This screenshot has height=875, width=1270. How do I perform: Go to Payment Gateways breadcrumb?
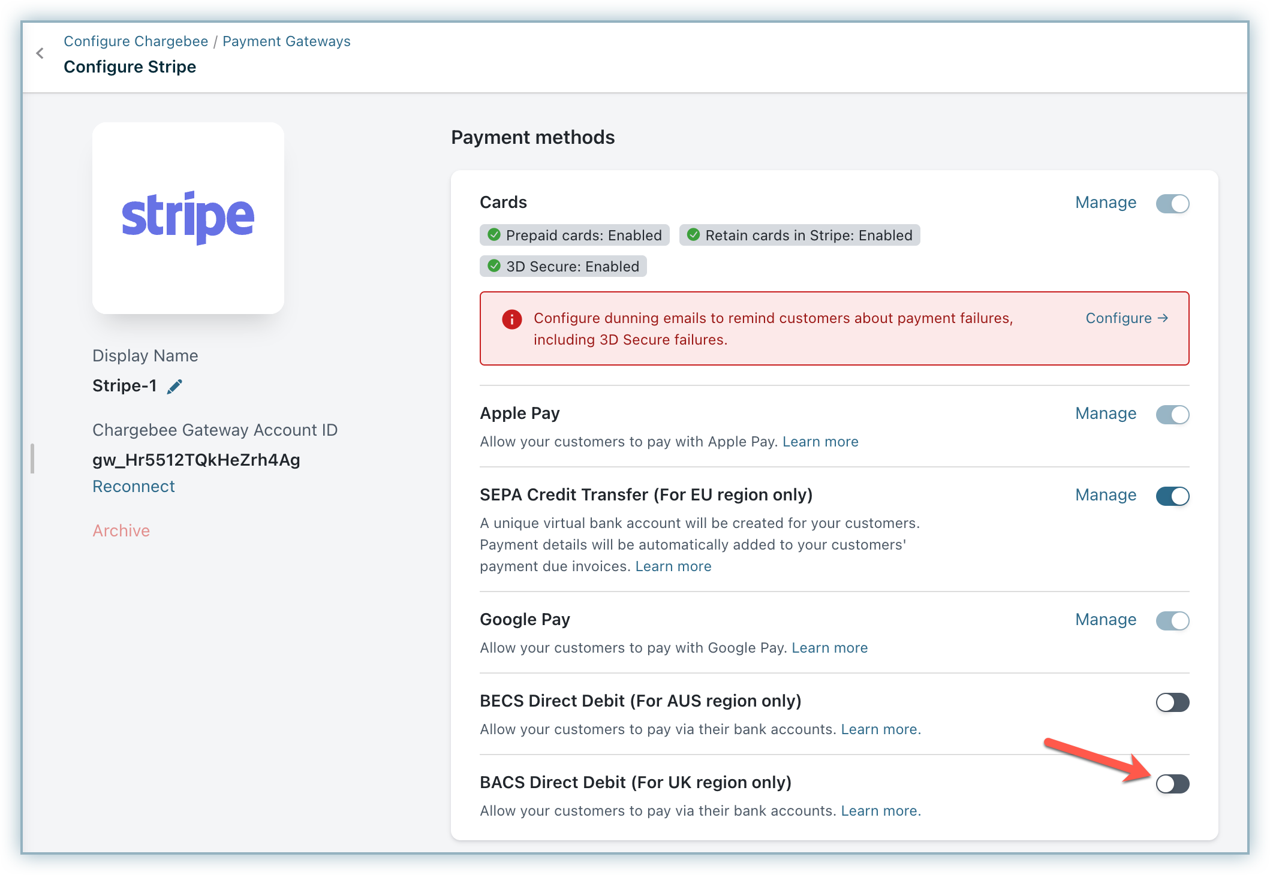pyautogui.click(x=286, y=41)
